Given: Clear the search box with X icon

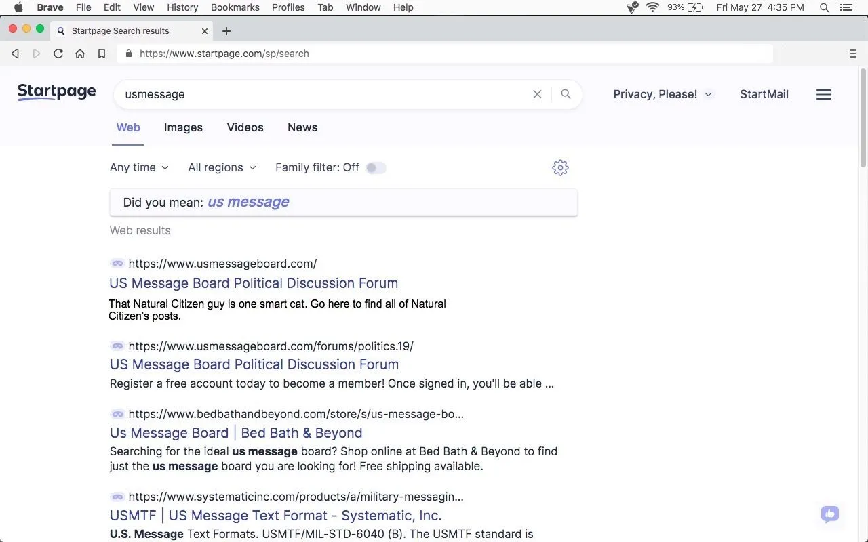Looking at the screenshot, I should coord(537,94).
